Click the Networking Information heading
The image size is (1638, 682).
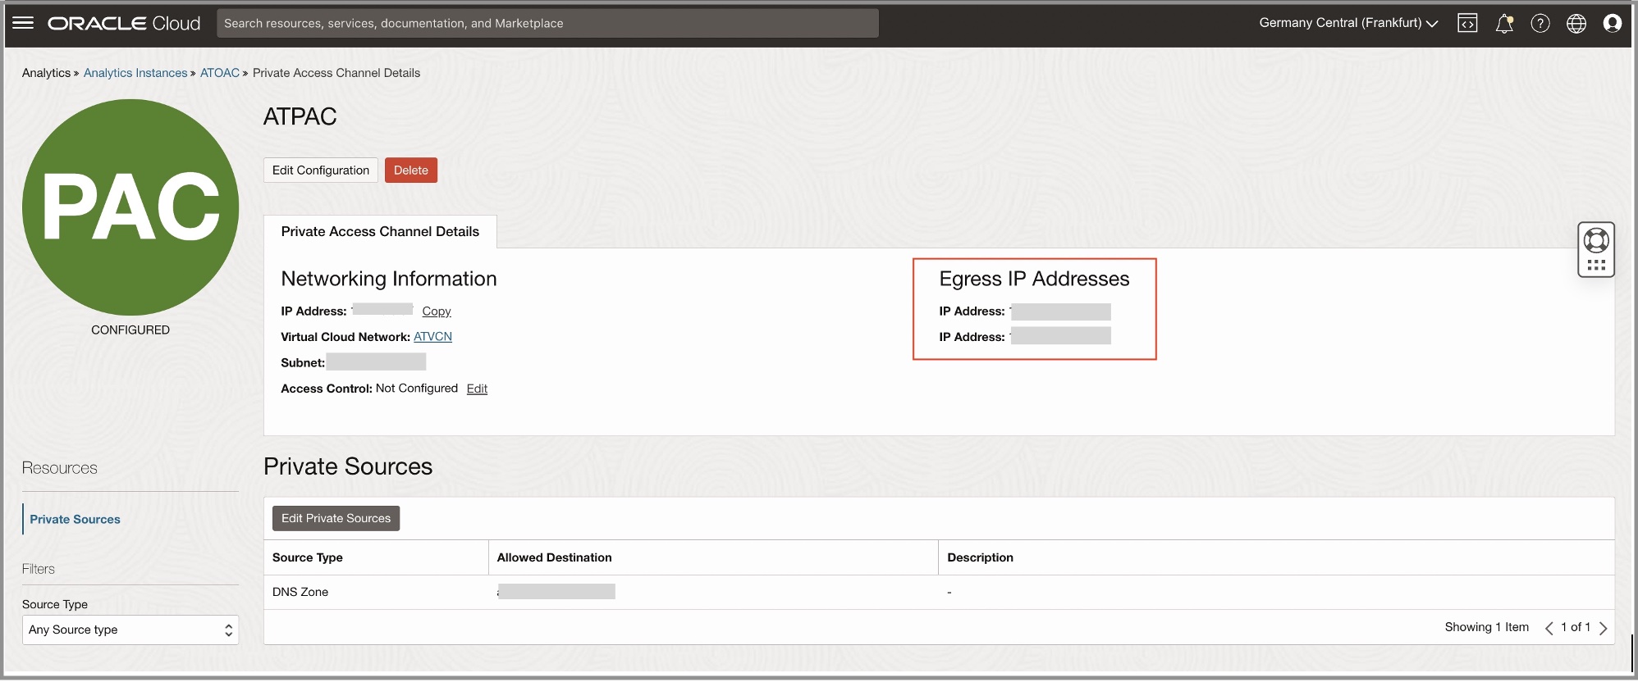coord(389,279)
